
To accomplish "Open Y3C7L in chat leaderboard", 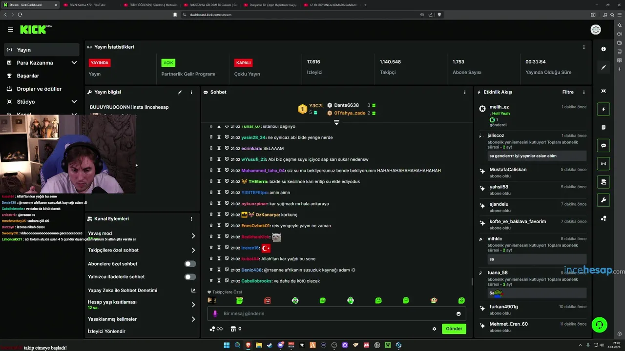I will (316, 105).
